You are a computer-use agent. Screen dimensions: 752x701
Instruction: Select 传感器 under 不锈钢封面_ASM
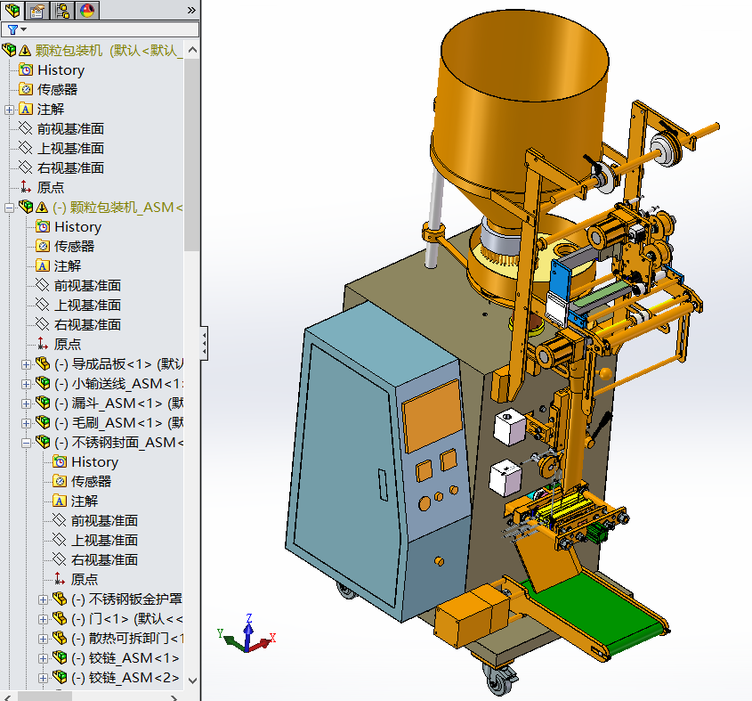point(91,482)
